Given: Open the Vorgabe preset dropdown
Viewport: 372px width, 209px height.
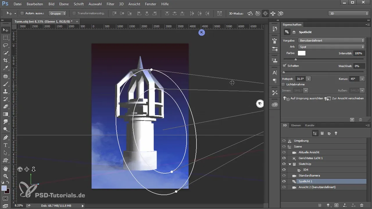Looking at the screenshot, I should 331,40.
